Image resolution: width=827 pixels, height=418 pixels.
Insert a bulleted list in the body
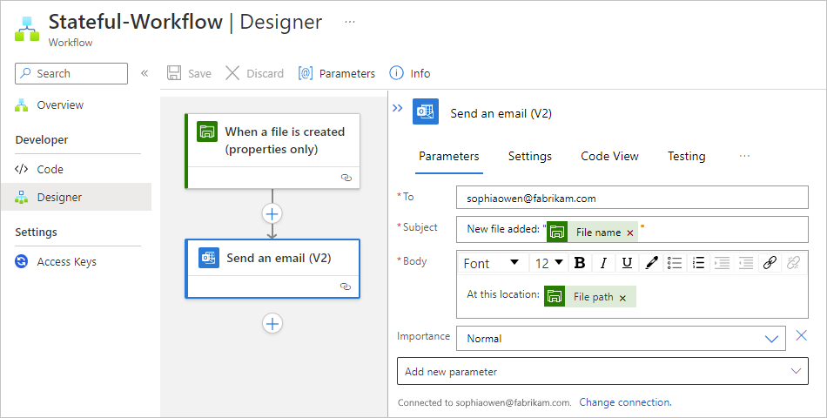click(675, 263)
